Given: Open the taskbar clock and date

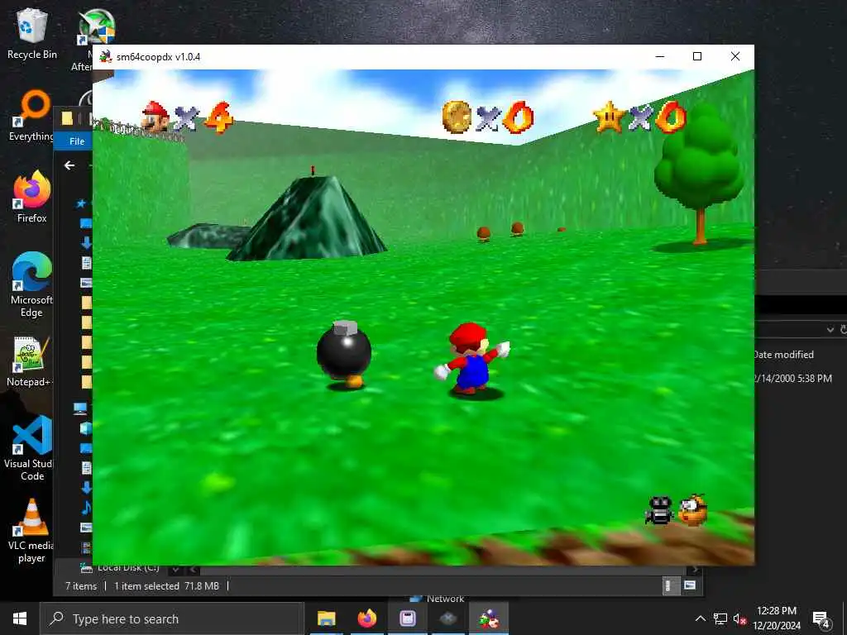Looking at the screenshot, I should [777, 618].
